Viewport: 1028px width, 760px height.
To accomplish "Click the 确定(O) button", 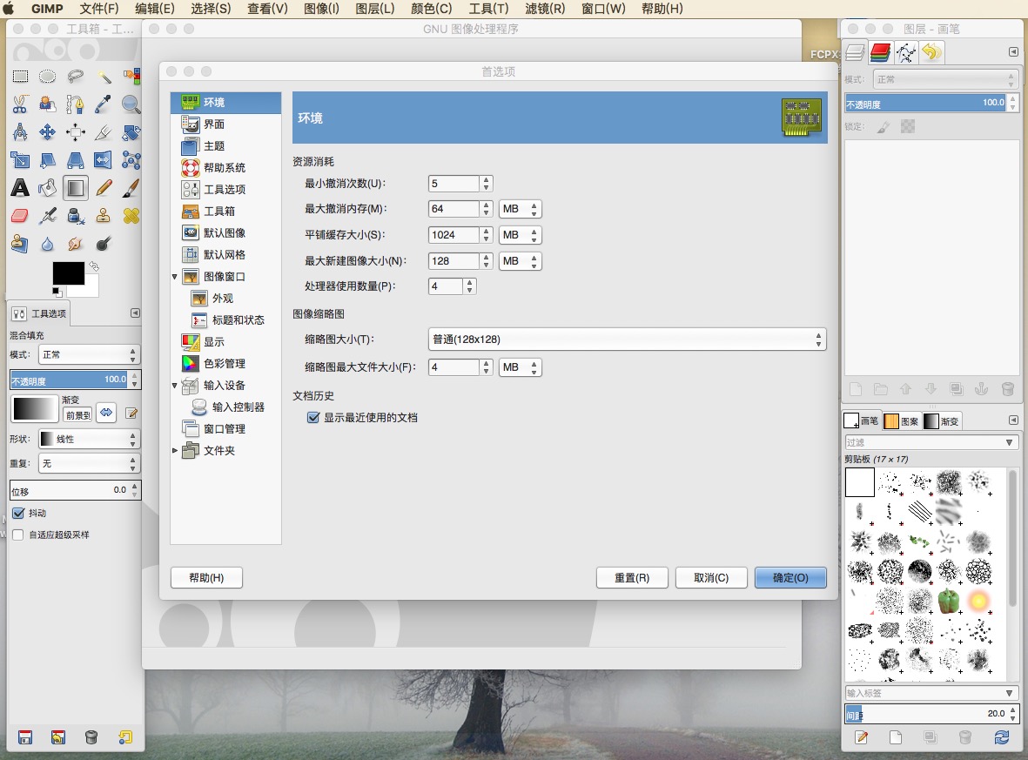I will pyautogui.click(x=790, y=578).
